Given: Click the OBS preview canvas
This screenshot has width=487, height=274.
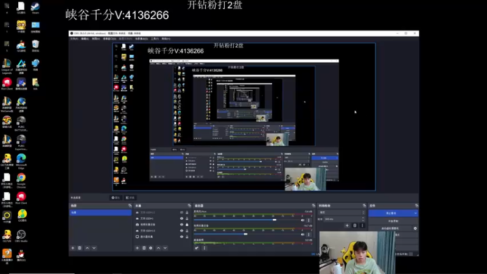Looking at the screenshot, I should click(x=244, y=117).
